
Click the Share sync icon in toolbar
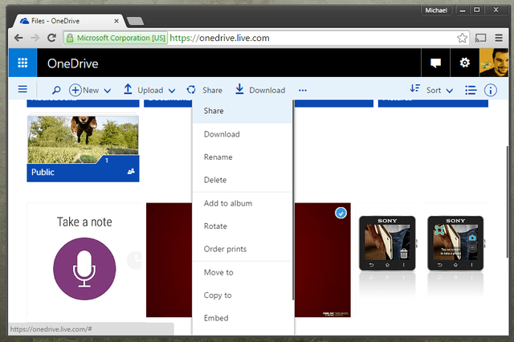(191, 90)
